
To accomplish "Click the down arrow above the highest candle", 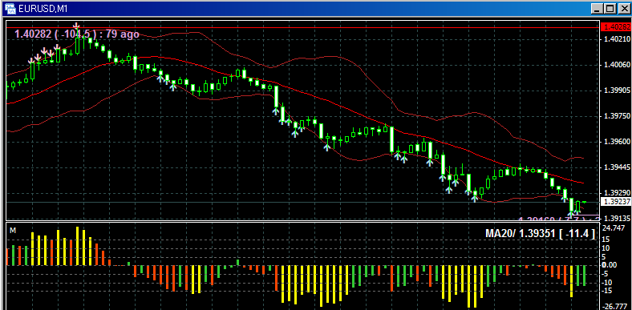I will [x=76, y=26].
